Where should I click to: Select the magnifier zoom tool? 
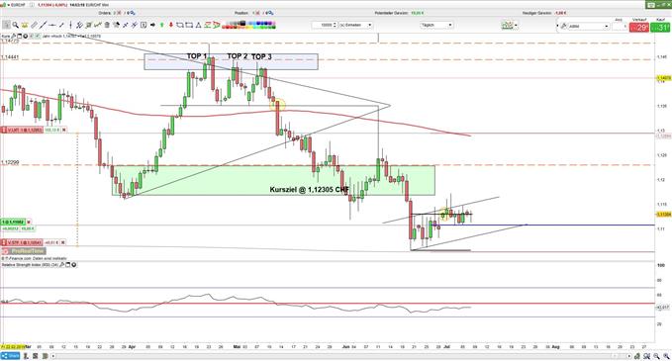tap(16, 26)
